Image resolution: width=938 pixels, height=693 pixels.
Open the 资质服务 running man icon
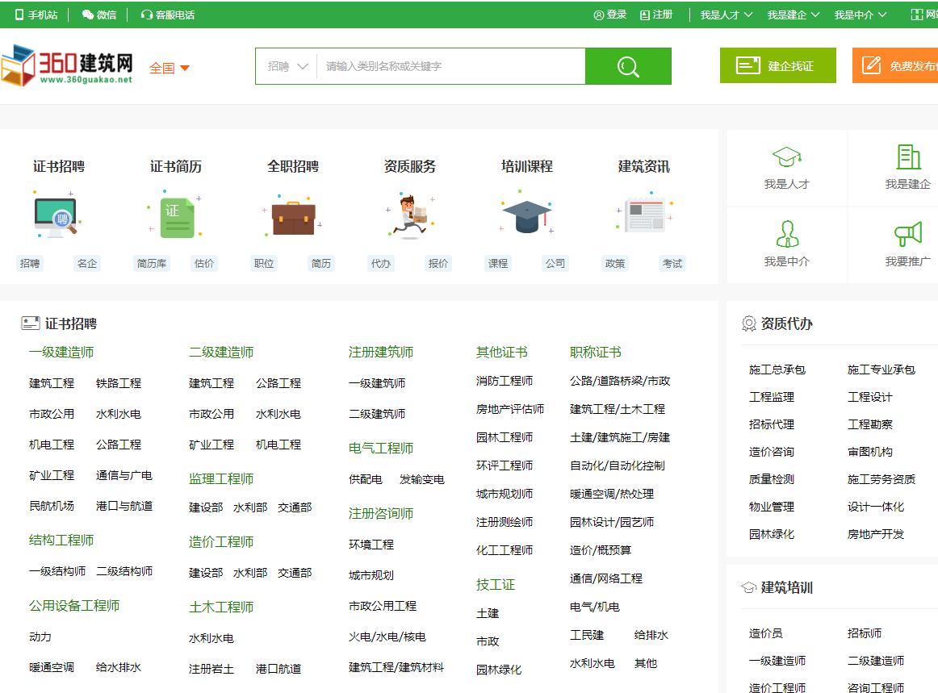coord(410,216)
